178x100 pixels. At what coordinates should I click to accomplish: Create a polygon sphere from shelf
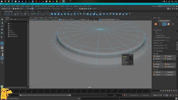tap(52, 14)
